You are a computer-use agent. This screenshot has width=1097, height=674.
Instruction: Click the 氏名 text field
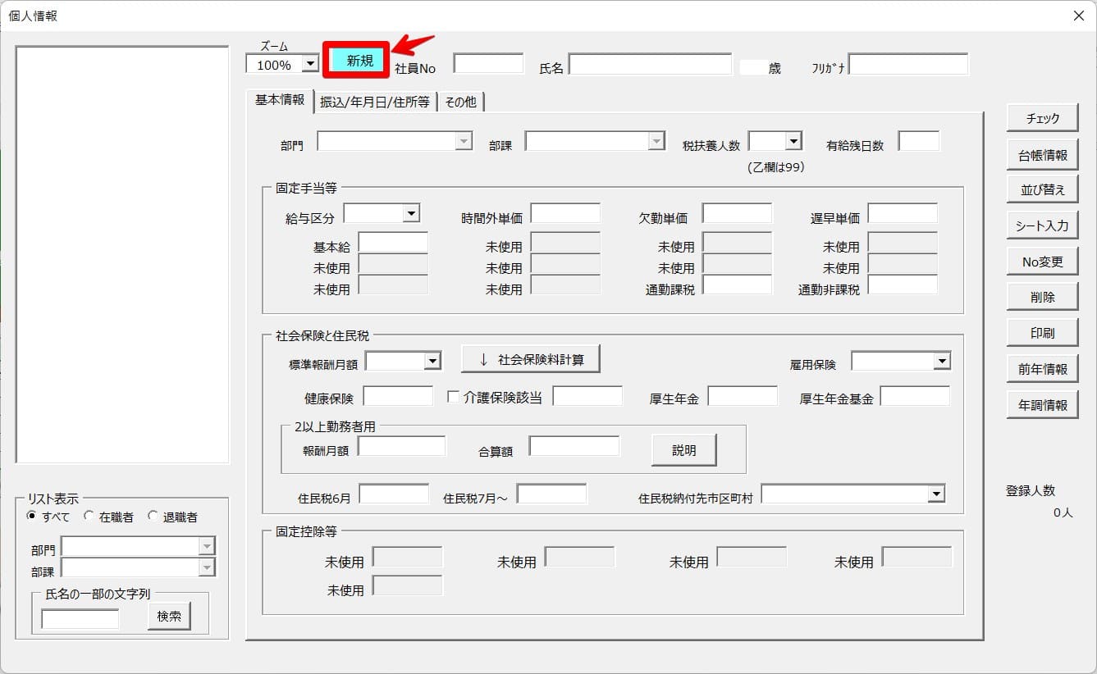point(651,64)
